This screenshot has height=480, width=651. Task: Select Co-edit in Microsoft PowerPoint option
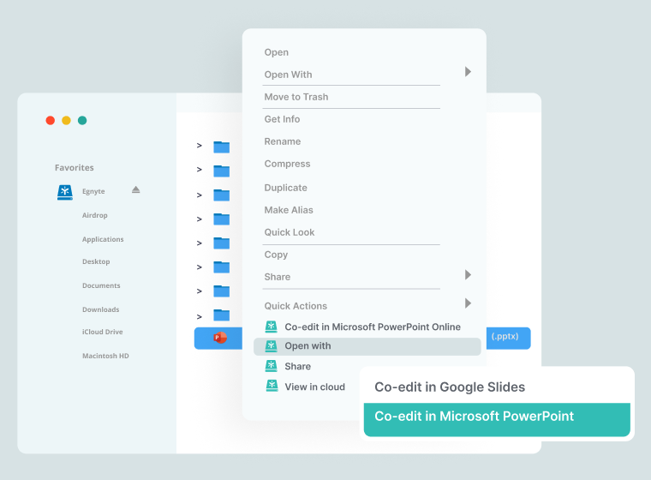pos(474,417)
